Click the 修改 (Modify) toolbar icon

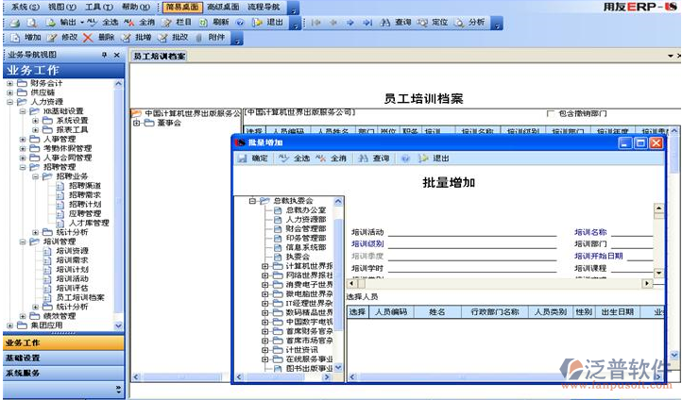(x=52, y=38)
